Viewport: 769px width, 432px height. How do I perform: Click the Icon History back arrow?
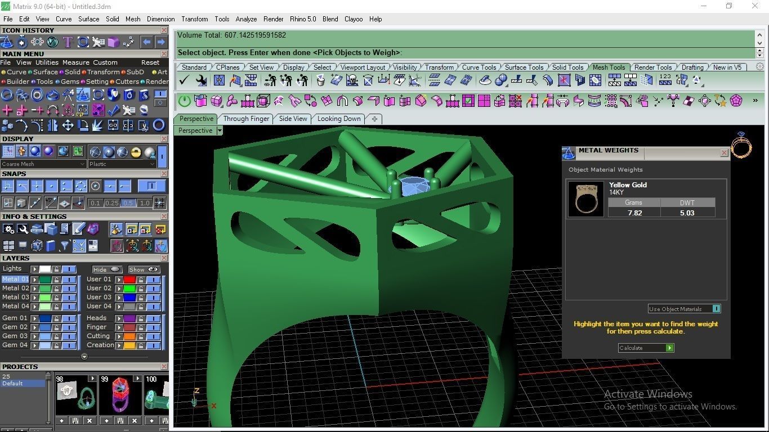pyautogui.click(x=146, y=42)
